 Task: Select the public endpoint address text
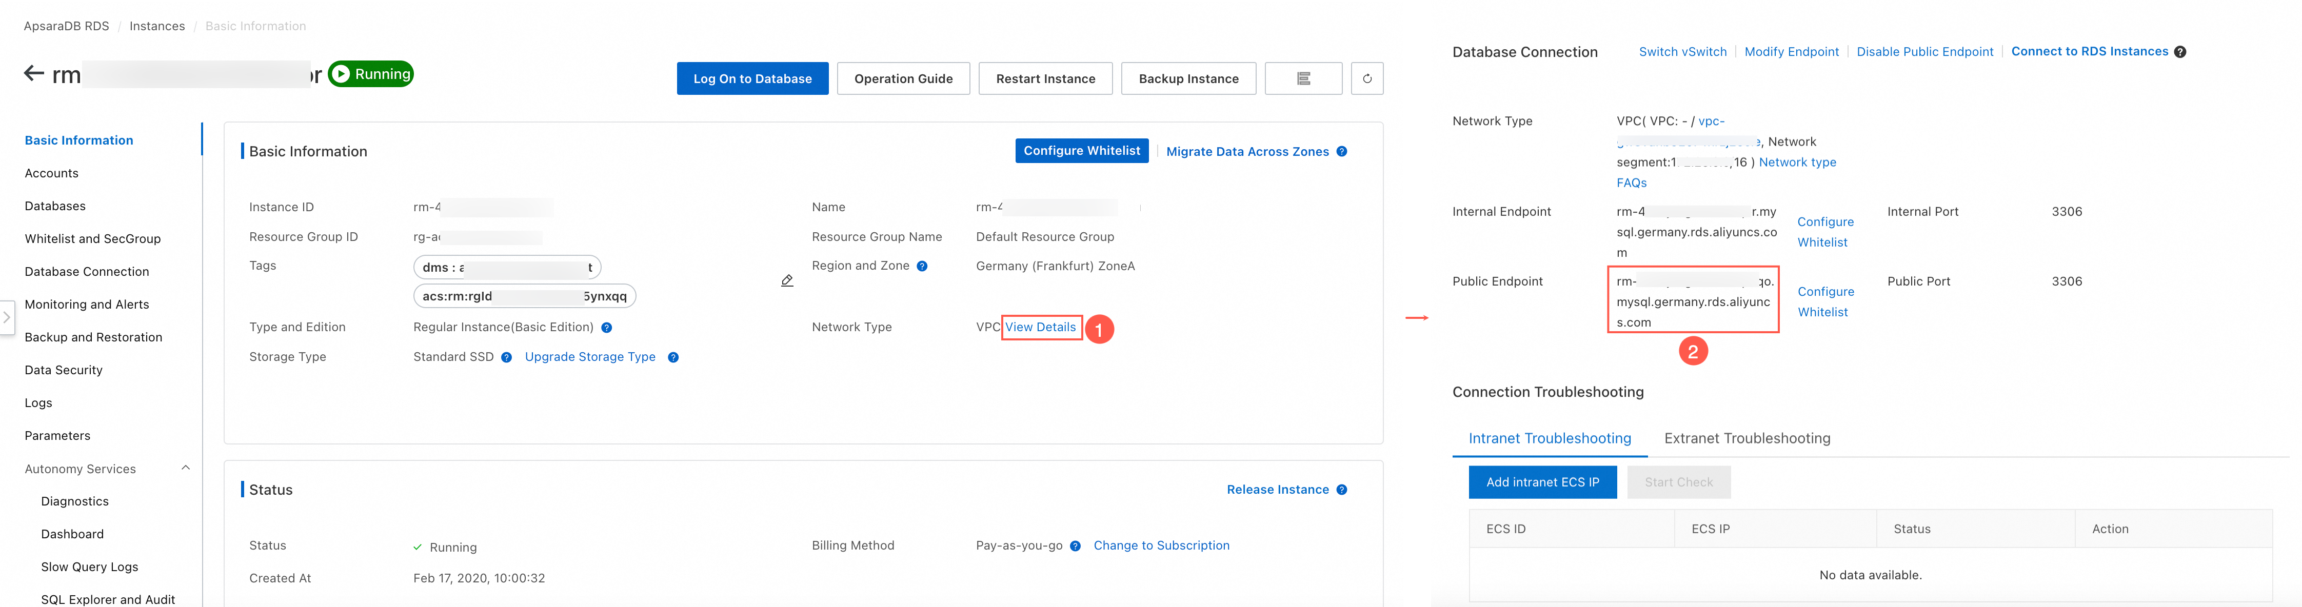coord(1694,302)
